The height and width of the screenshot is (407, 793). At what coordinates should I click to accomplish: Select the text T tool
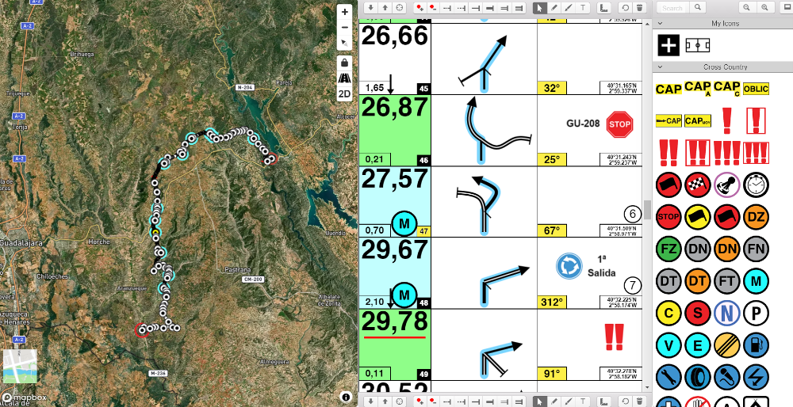tap(583, 8)
